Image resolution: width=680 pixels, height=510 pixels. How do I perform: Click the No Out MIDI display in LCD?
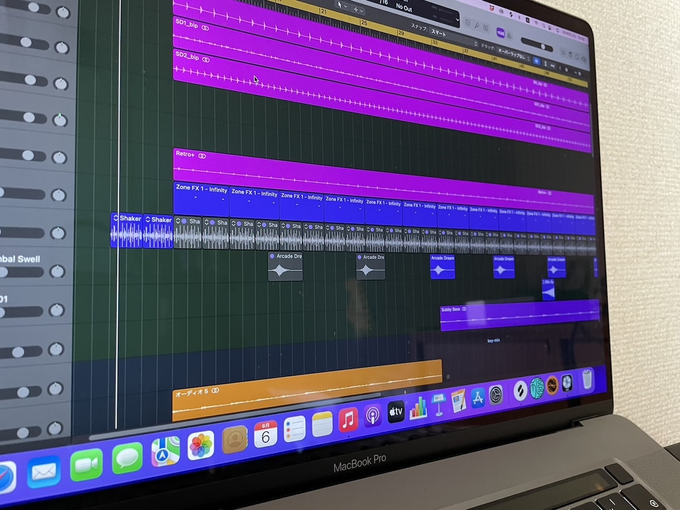404,7
